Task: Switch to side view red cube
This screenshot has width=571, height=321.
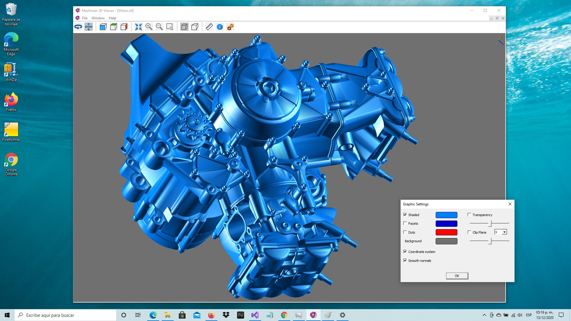Action: [x=124, y=27]
